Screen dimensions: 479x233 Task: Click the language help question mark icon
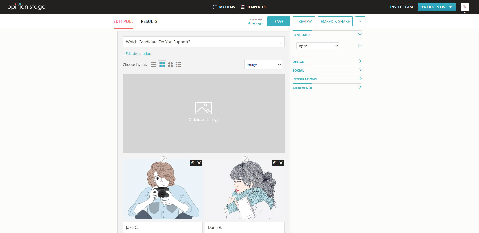click(x=360, y=46)
